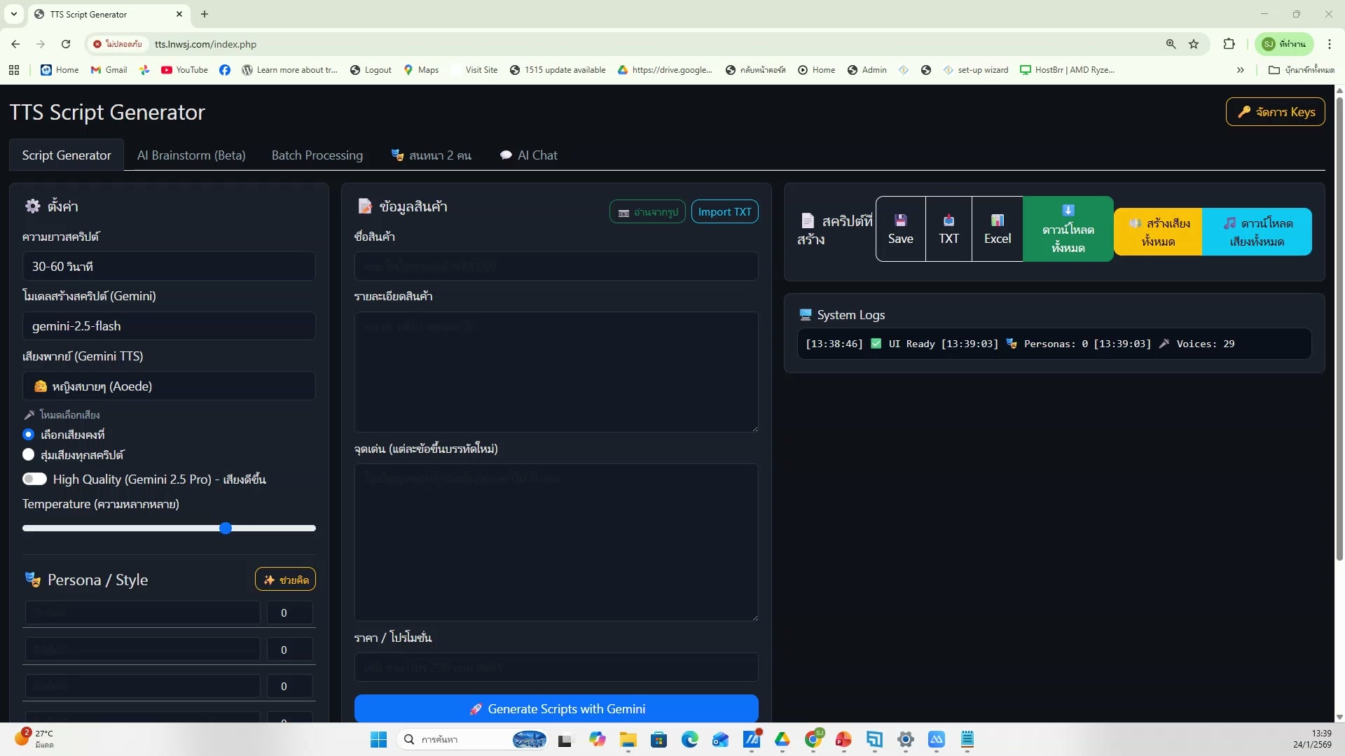Open the script length dropdown (30-60 seconds)
Image resolution: width=1345 pixels, height=756 pixels.
169,267
